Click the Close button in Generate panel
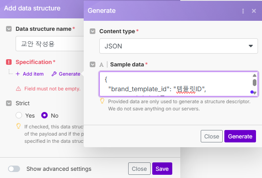Screen dimensions: 262x178 click(212, 136)
